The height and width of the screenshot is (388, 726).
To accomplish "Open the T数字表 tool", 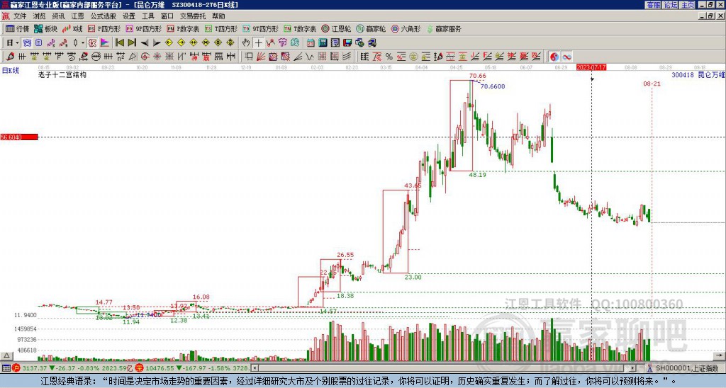I will (300, 28).
